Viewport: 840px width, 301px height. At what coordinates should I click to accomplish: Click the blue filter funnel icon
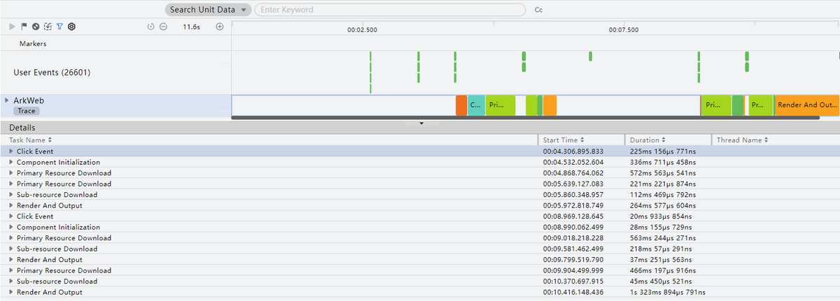click(59, 27)
